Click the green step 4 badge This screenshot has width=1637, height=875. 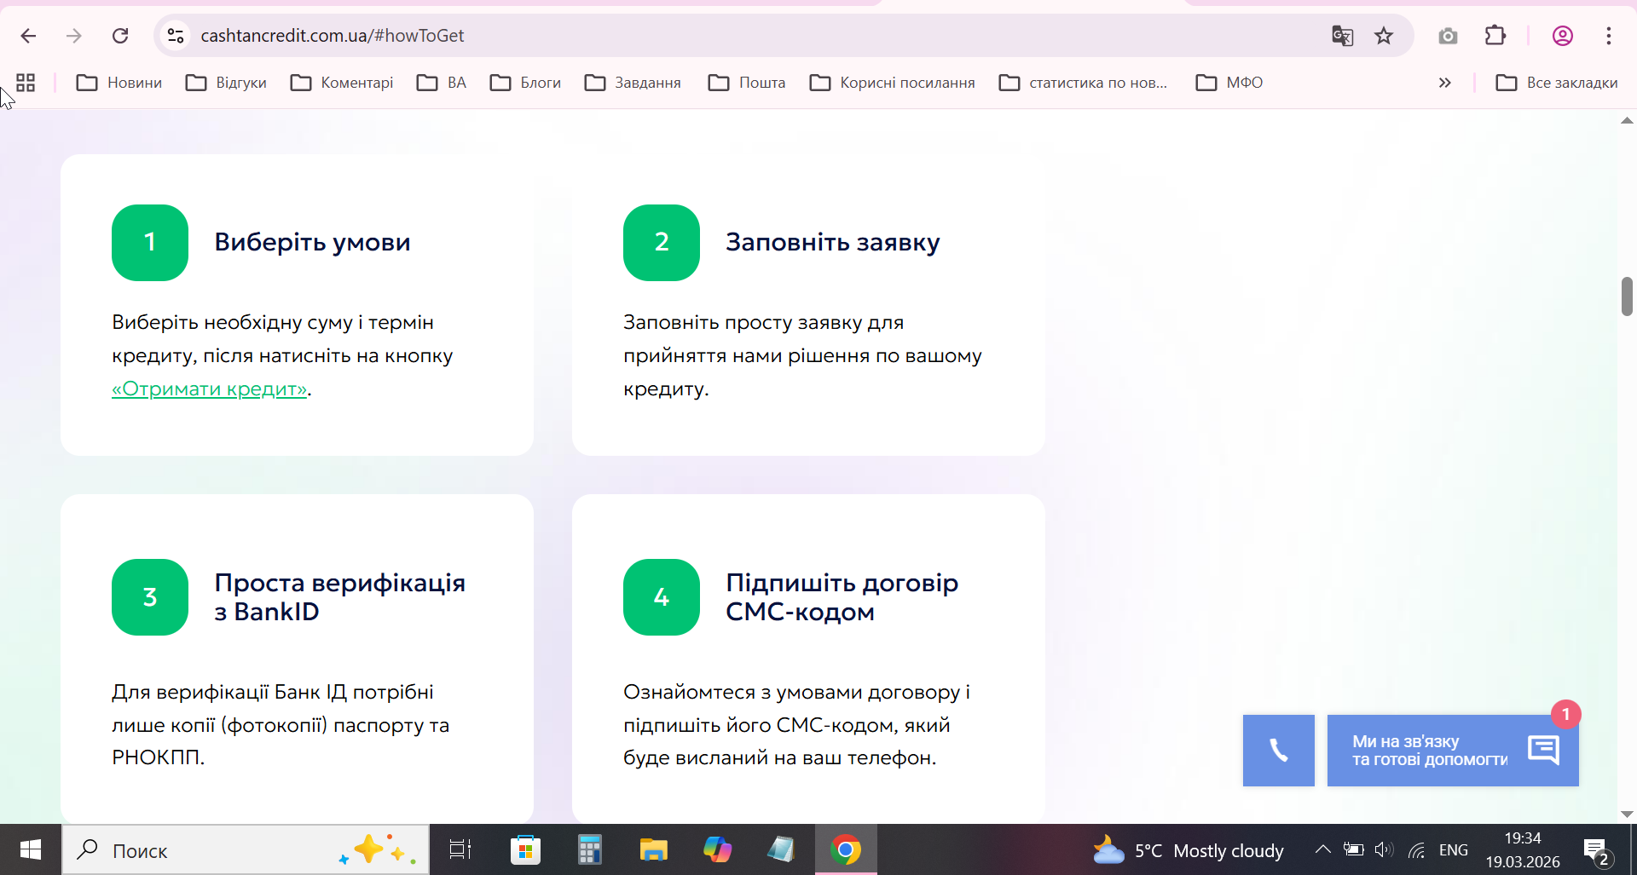pos(662,597)
